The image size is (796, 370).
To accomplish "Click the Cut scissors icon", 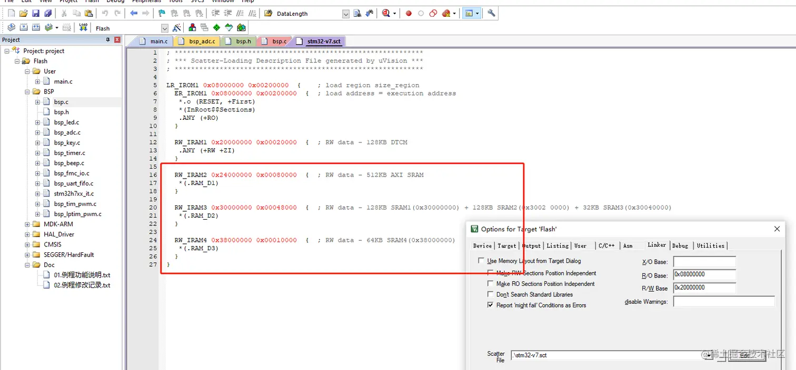I will point(64,14).
